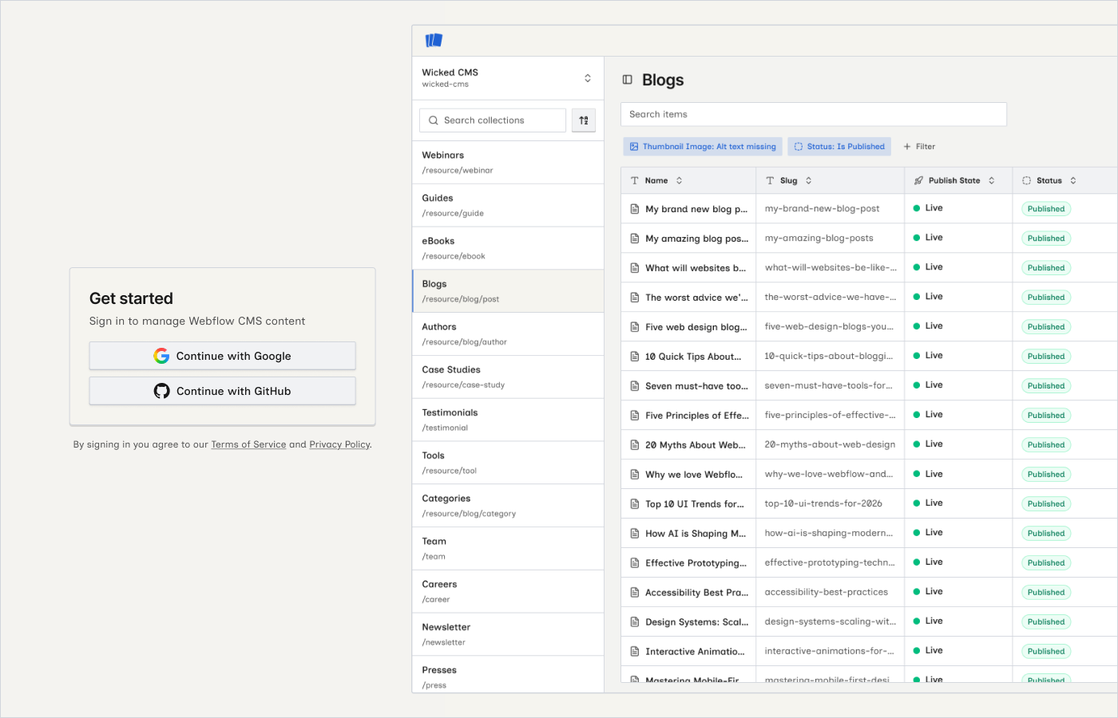Click Interactive Animatio... row name
Image resolution: width=1118 pixels, height=718 pixels.
pos(695,652)
